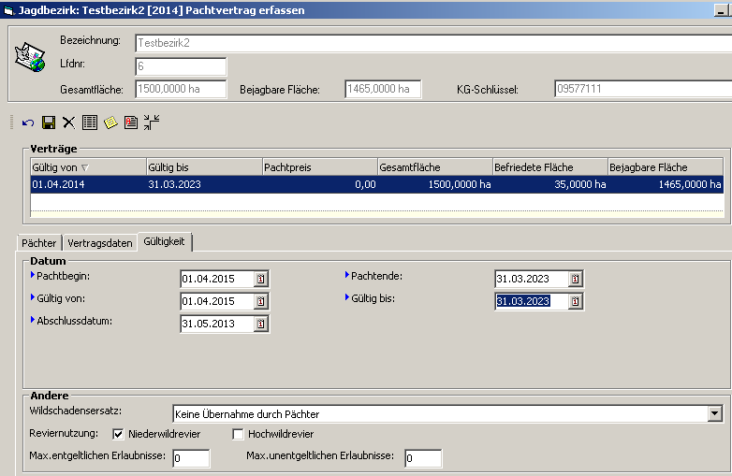The height and width of the screenshot is (476, 732).
Task: Open calendar picker for Abschlussdatum
Action: coord(261,324)
